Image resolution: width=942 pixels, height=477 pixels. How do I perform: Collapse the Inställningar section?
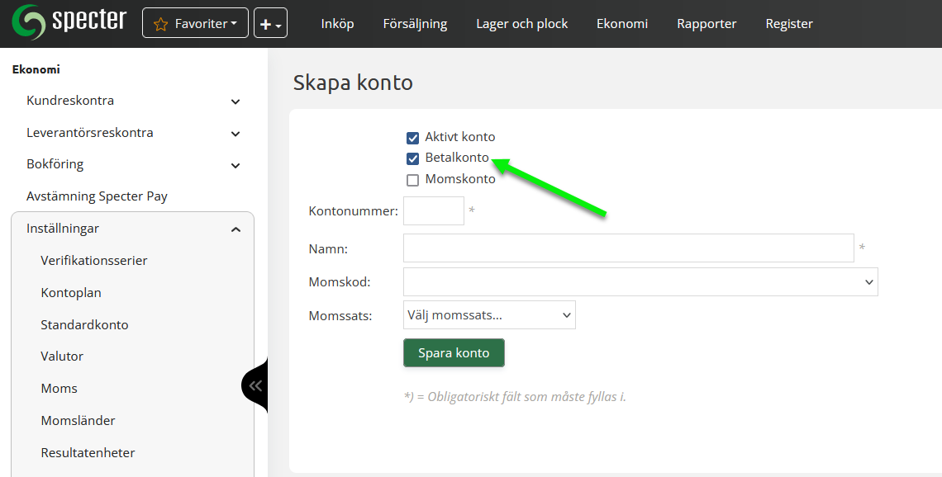tap(235, 229)
